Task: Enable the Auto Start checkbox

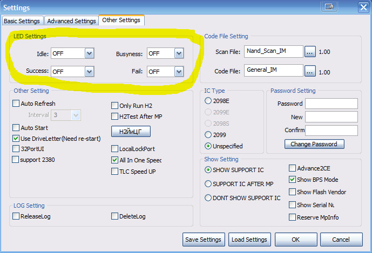Action: pos(16,127)
